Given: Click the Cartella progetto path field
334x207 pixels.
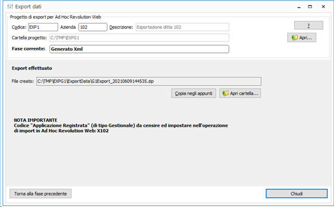Looking at the screenshot, I should pos(139,38).
